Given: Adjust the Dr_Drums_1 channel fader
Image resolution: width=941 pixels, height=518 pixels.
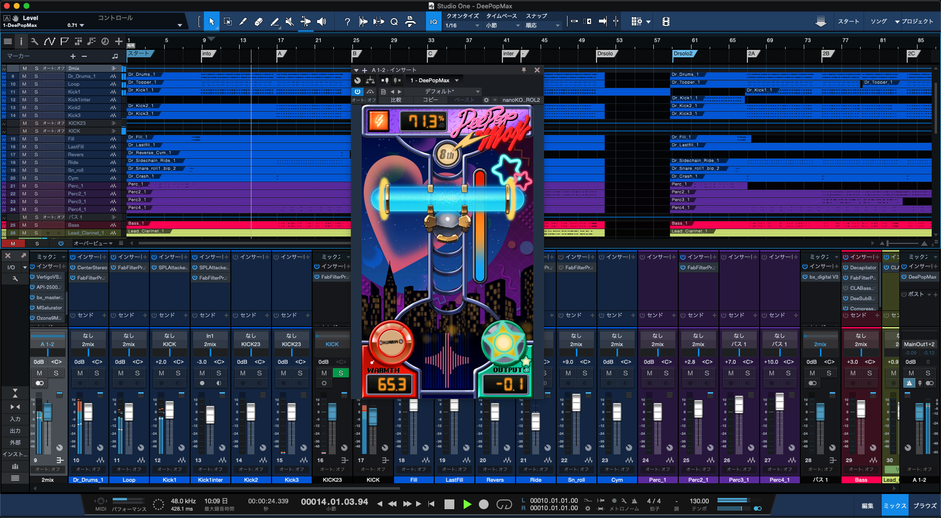Looking at the screenshot, I should [88, 412].
